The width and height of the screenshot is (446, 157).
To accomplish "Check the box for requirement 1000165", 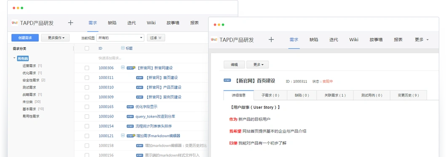I will click(87, 107).
